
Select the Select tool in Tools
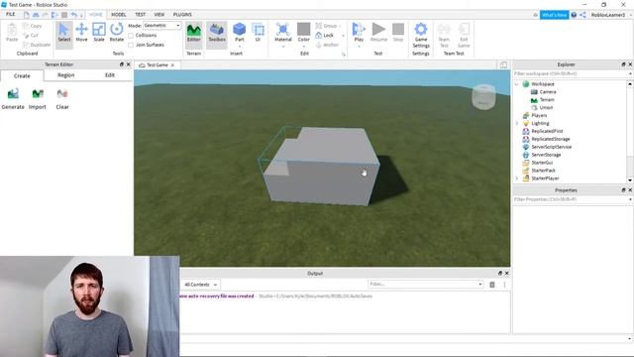point(63,33)
